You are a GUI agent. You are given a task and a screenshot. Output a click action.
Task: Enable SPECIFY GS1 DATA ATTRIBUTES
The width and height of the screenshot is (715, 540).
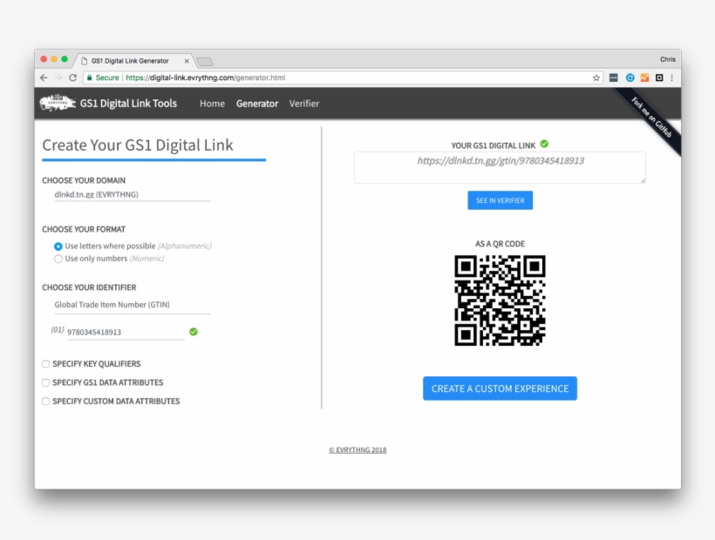tap(45, 382)
